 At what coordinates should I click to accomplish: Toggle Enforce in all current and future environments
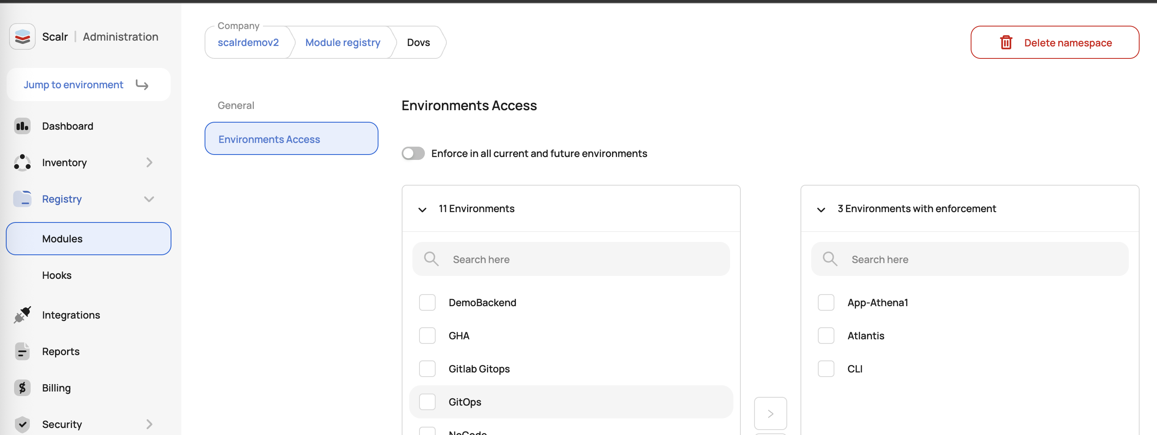(x=413, y=153)
